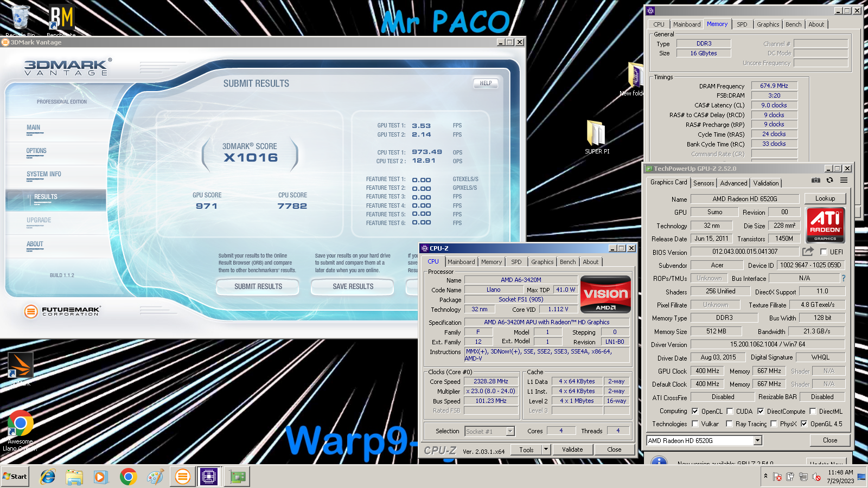
Task: Click the Close button in CPU-Z
Action: (614, 450)
